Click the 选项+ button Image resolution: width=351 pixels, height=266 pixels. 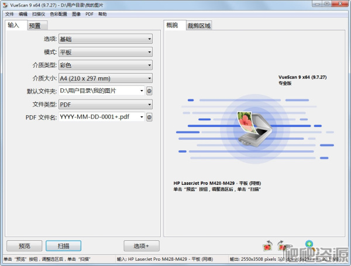pos(142,246)
